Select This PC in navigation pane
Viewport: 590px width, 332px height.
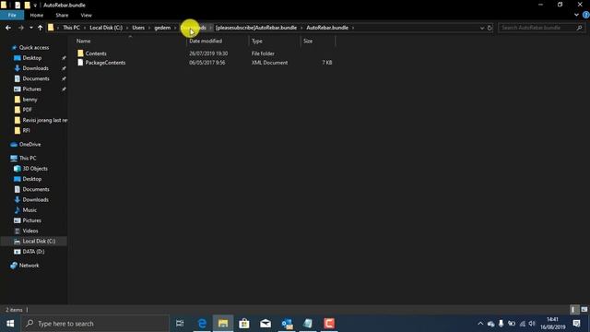[28, 158]
